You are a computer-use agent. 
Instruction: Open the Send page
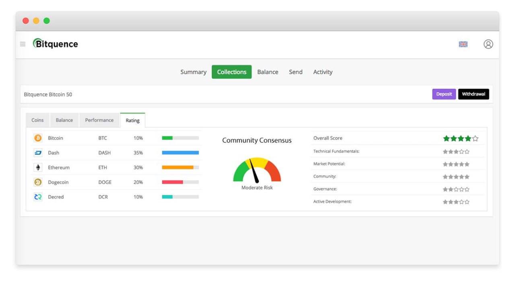296,72
